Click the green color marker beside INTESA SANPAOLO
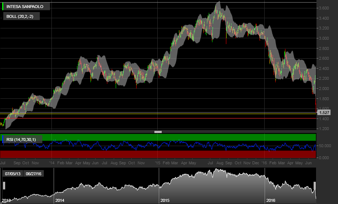The width and height of the screenshot is (338, 204). point(3,7)
